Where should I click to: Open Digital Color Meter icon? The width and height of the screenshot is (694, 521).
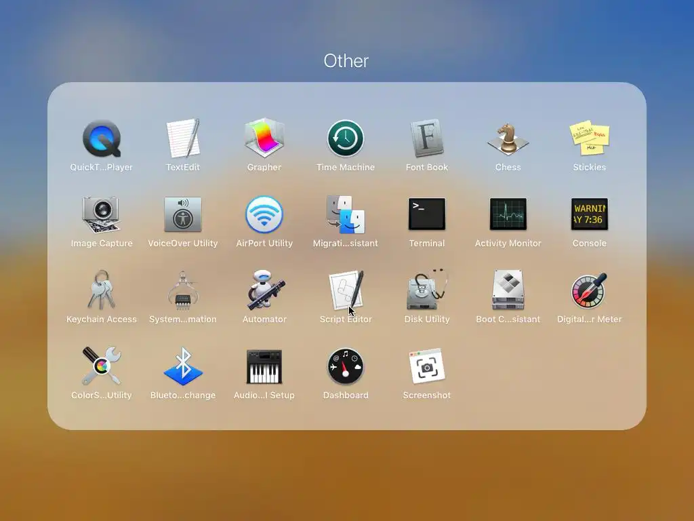pyautogui.click(x=590, y=290)
